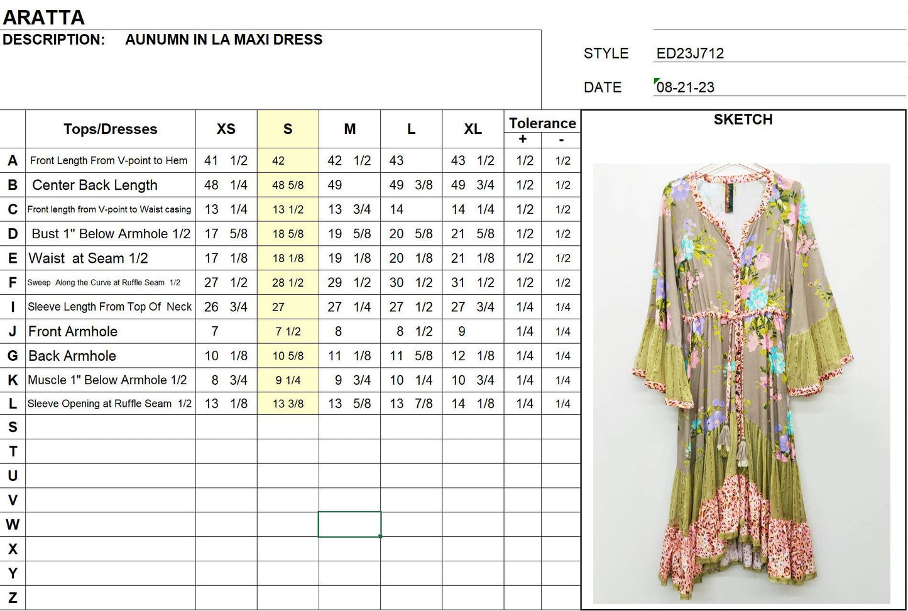Select the plus tolerance column header
The image size is (908, 611).
(522, 140)
